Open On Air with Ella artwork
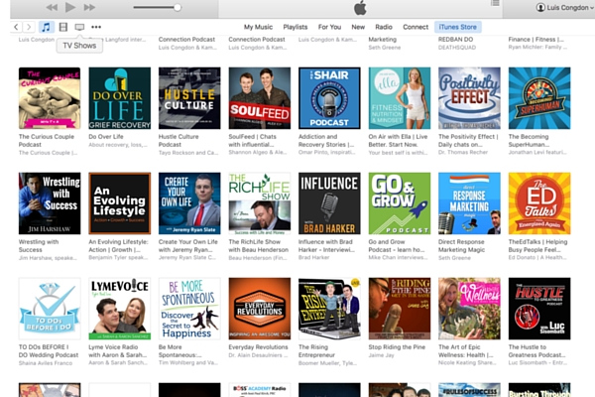 click(x=400, y=98)
